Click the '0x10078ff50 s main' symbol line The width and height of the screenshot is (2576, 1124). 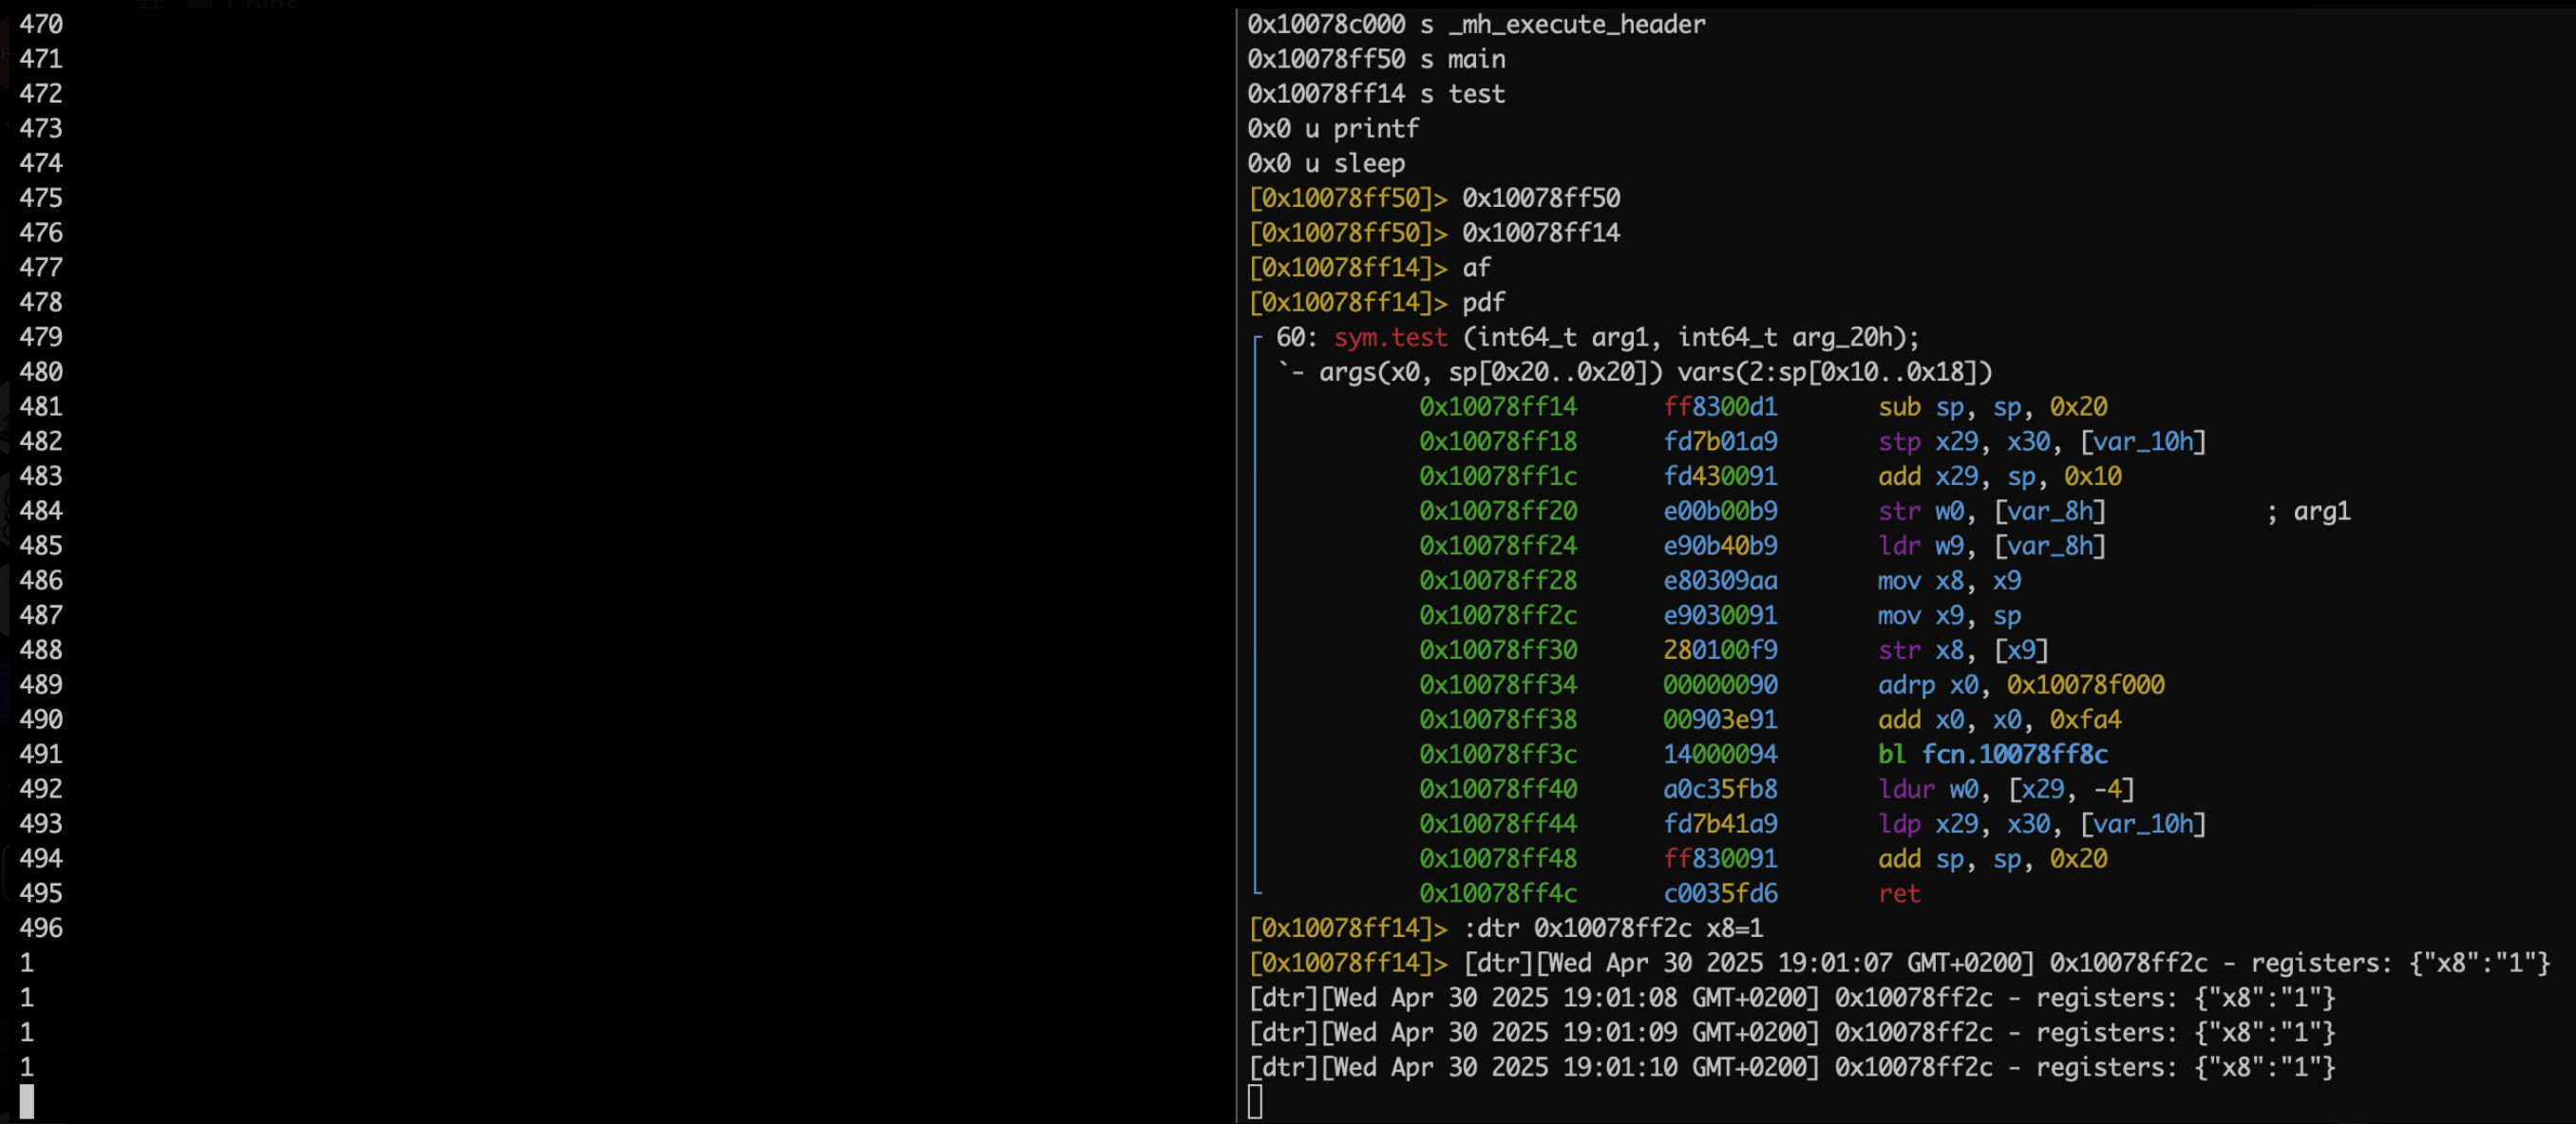pyautogui.click(x=1376, y=59)
